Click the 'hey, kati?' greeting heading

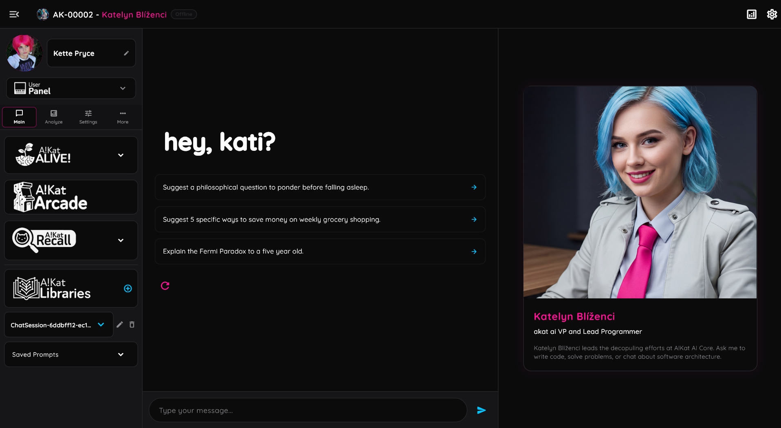point(220,142)
